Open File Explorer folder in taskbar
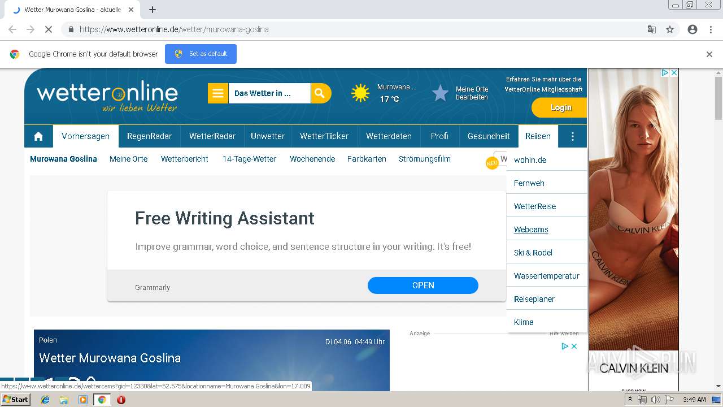723x407 pixels. tap(64, 400)
